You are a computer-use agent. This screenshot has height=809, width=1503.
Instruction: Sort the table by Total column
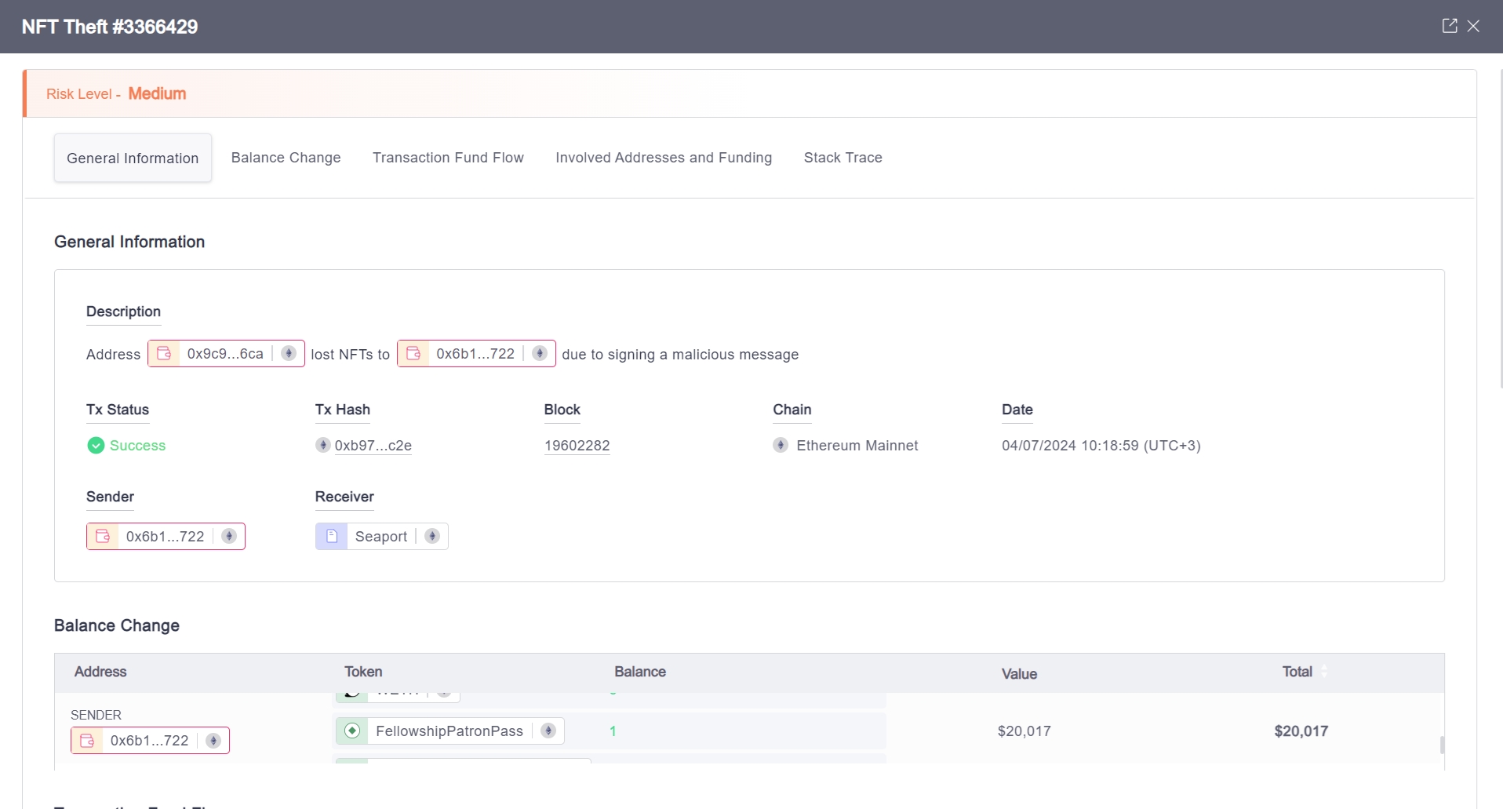(x=1324, y=671)
